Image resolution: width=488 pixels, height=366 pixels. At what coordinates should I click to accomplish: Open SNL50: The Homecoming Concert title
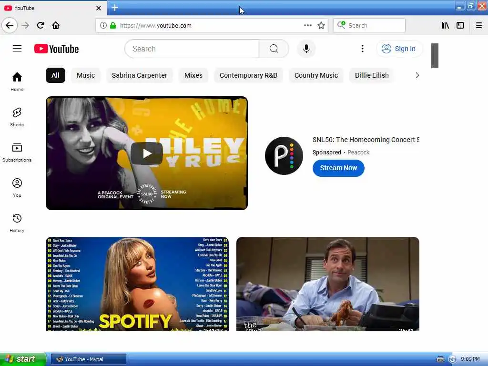[366, 140]
